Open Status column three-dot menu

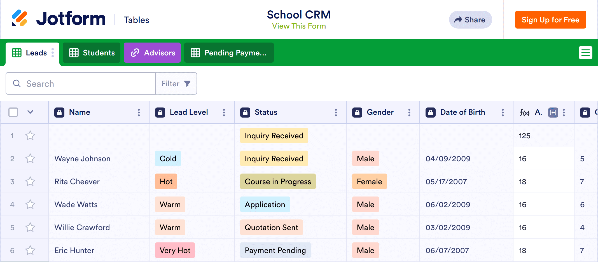coord(336,113)
